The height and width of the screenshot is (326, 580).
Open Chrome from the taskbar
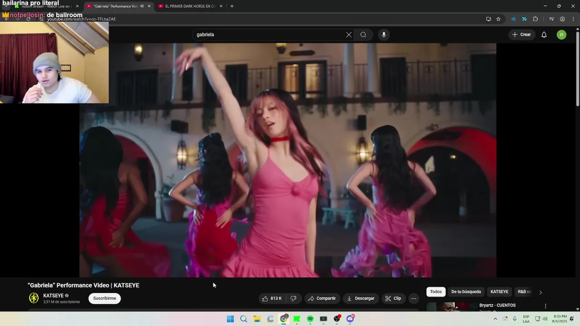click(x=284, y=319)
